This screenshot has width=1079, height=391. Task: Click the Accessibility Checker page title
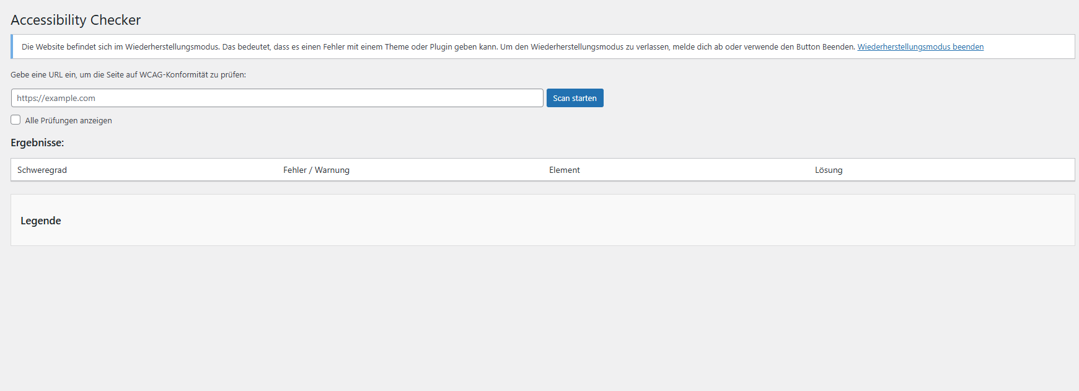pyautogui.click(x=76, y=20)
